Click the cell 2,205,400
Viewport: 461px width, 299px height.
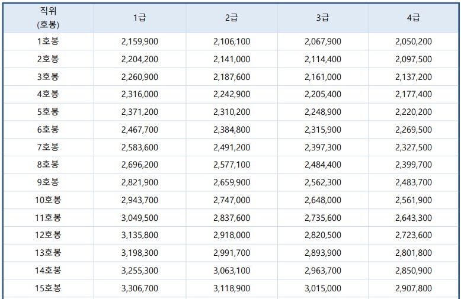[323, 94]
